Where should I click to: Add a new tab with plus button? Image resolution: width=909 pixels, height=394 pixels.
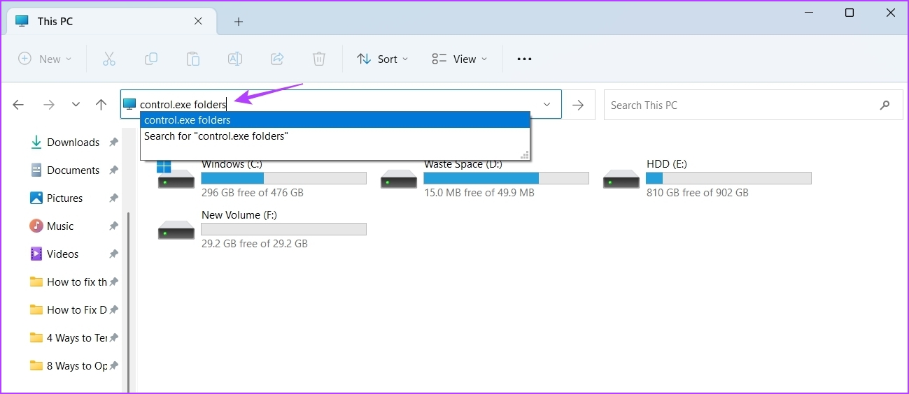(x=238, y=22)
